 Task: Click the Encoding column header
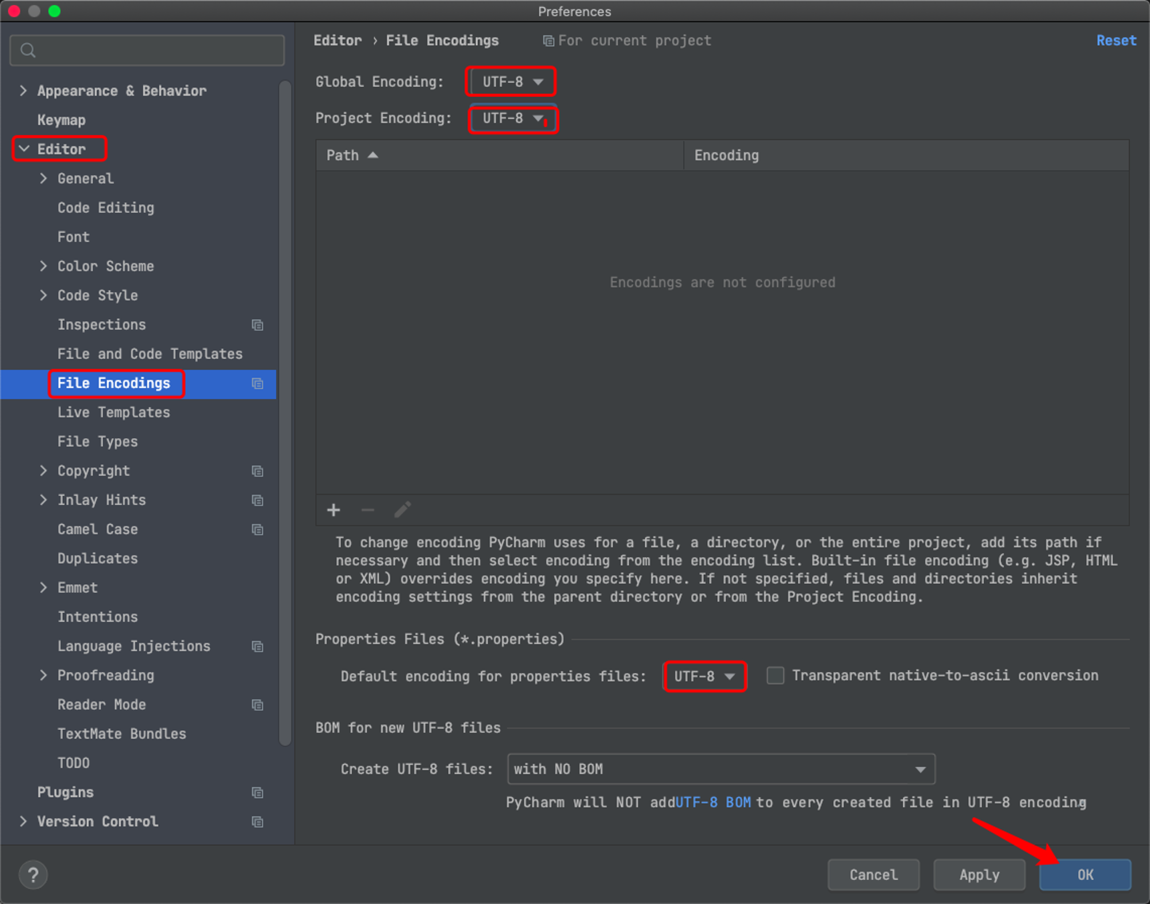pyautogui.click(x=906, y=155)
